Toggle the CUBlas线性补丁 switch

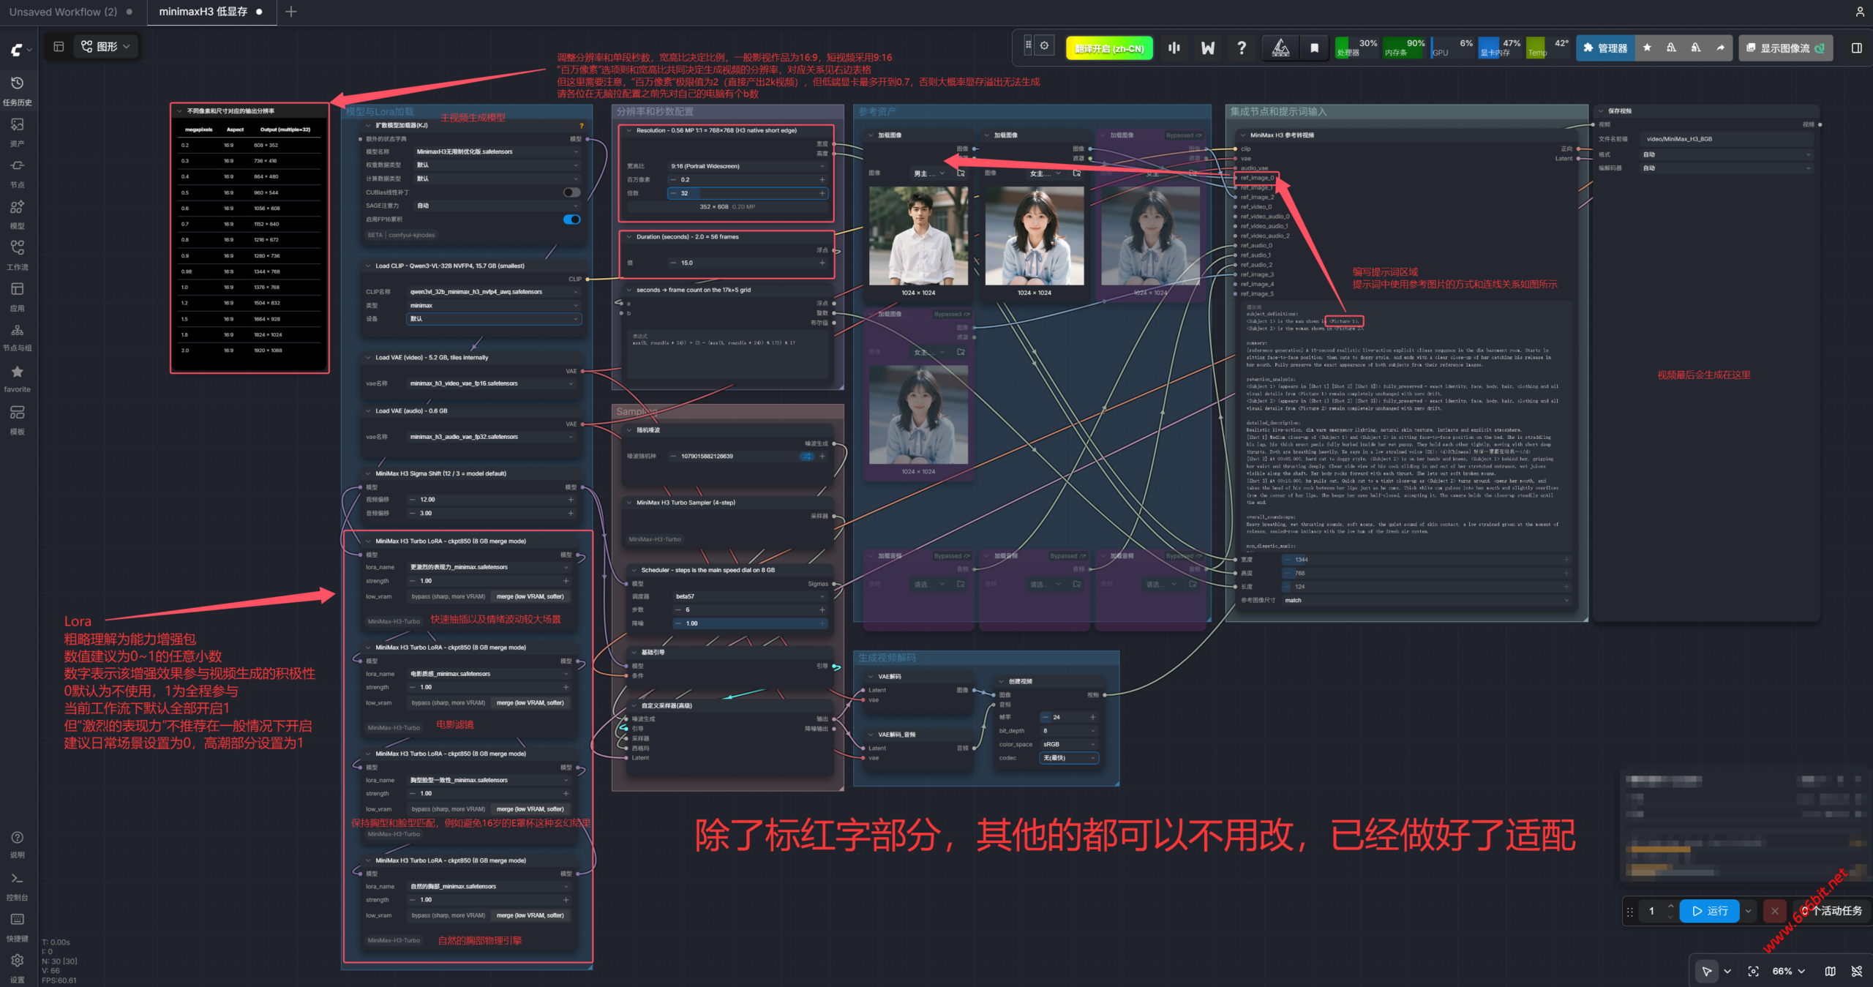pos(572,192)
